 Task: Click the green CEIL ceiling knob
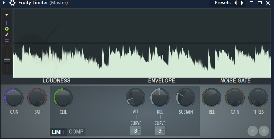pyautogui.click(x=63, y=97)
